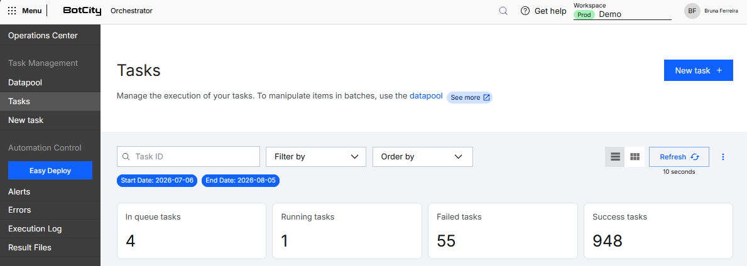This screenshot has height=266, width=747.
Task: Click the 10 seconds refresh interval text
Action: pos(679,172)
